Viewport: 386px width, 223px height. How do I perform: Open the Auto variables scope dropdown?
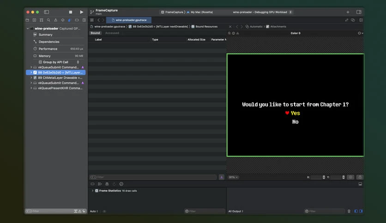(94, 211)
